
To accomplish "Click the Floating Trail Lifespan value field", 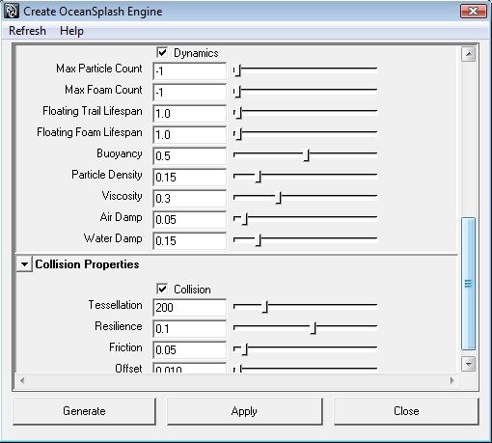I will (x=190, y=113).
